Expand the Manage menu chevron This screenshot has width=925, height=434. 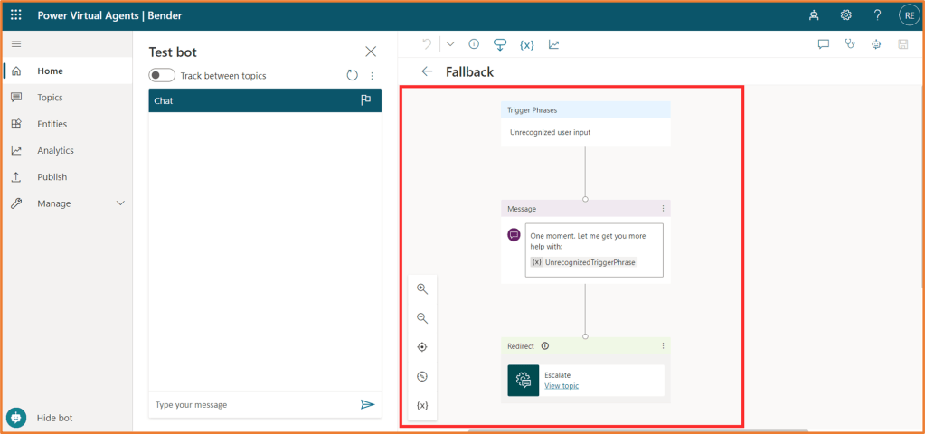[121, 203]
